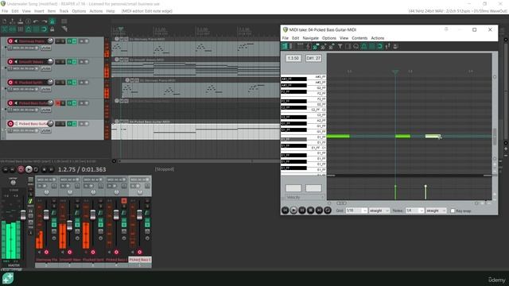Image resolution: width=509 pixels, height=286 pixels.
Task: Open Navigate menu in MIDI editor
Action: pos(311,38)
